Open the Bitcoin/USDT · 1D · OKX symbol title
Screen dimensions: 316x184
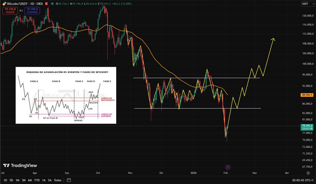(x=24, y=4)
